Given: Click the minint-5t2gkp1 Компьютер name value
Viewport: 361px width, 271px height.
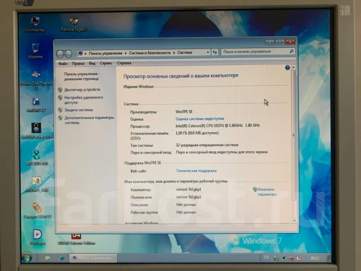Looking at the screenshot, I should pyautogui.click(x=188, y=190).
